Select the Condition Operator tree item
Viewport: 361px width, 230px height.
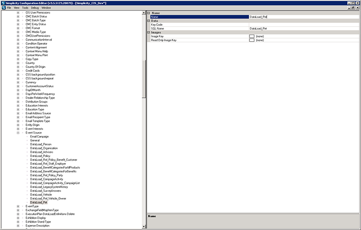[36, 44]
